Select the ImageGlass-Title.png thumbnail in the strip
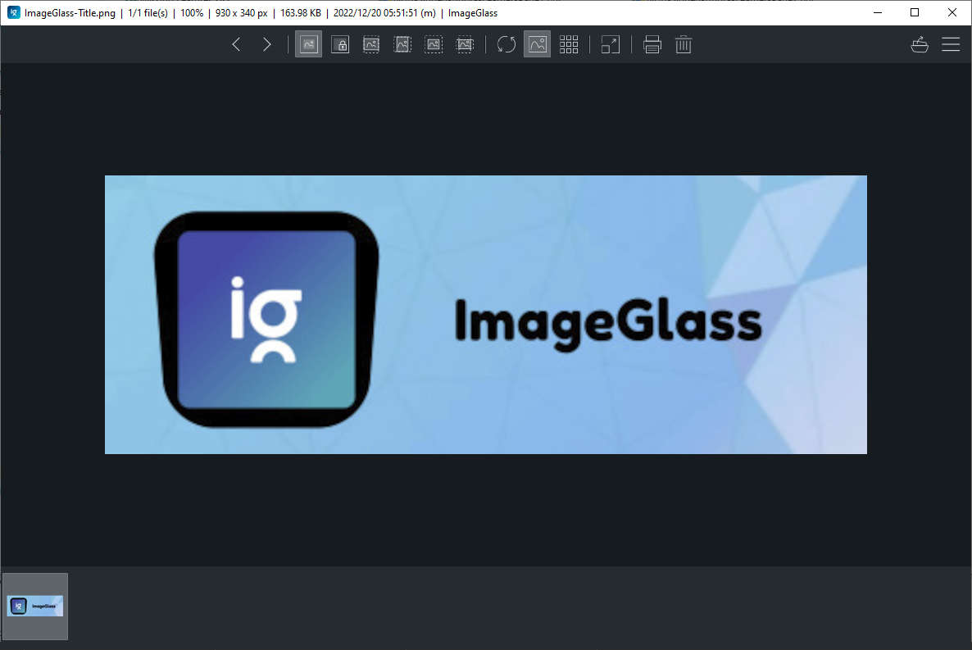 pyautogui.click(x=35, y=606)
